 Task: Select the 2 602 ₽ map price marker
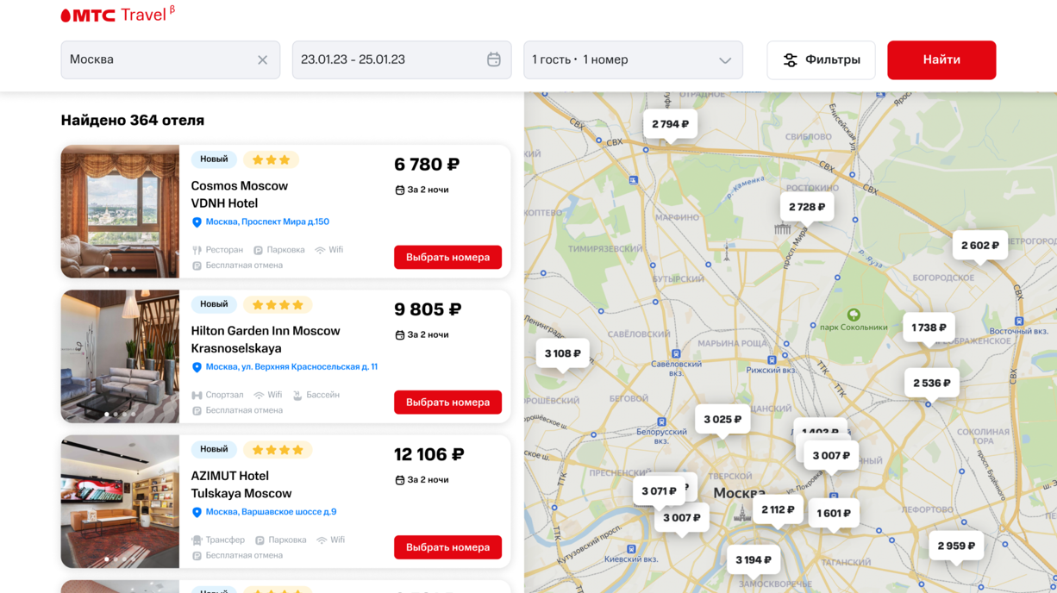coord(979,246)
